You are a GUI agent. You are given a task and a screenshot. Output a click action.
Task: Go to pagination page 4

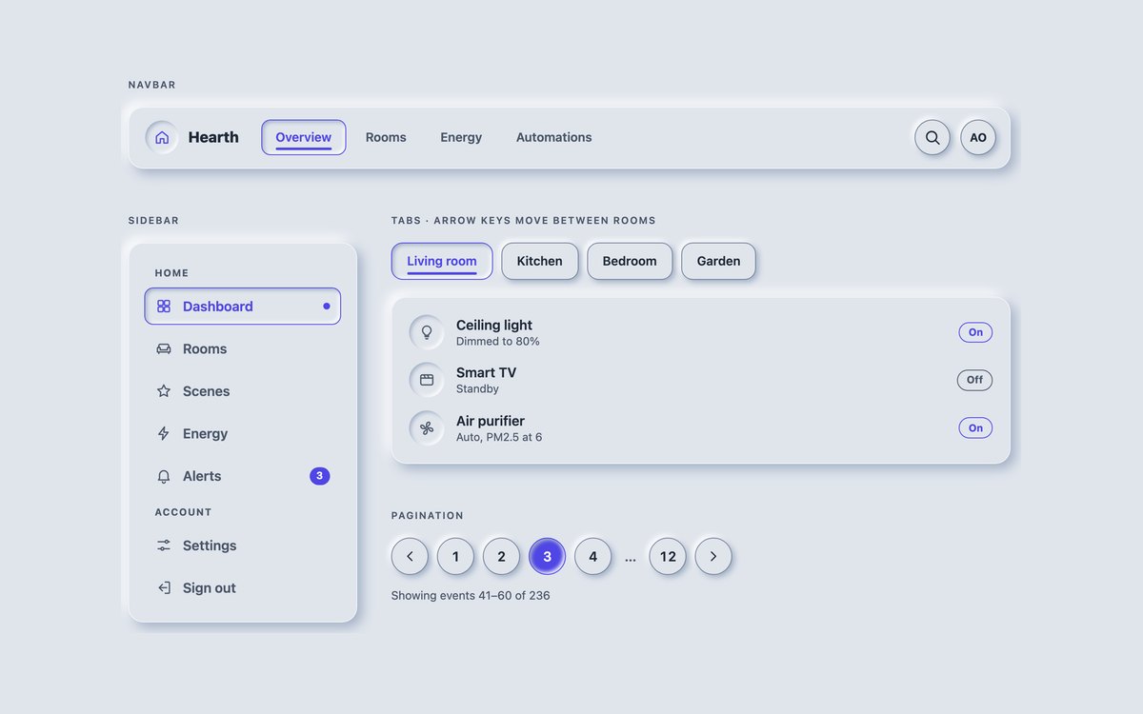592,557
